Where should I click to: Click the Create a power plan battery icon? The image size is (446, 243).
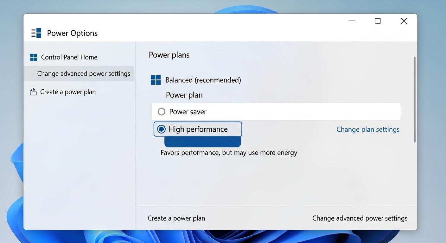pyautogui.click(x=33, y=91)
